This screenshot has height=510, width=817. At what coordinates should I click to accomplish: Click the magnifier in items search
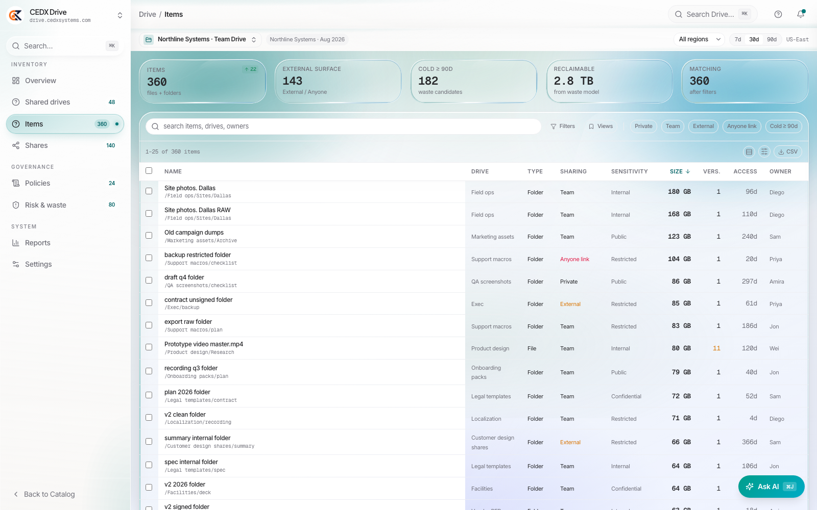[x=155, y=126]
